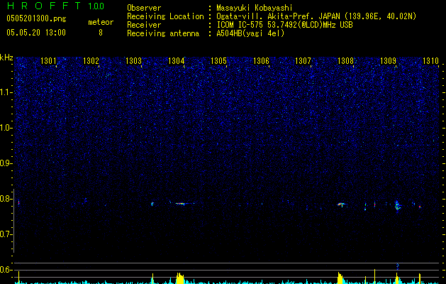The height and width of the screenshot is (284, 446).
Task: Click the date stamp 05.05.20 13:00
Action: [36, 33]
